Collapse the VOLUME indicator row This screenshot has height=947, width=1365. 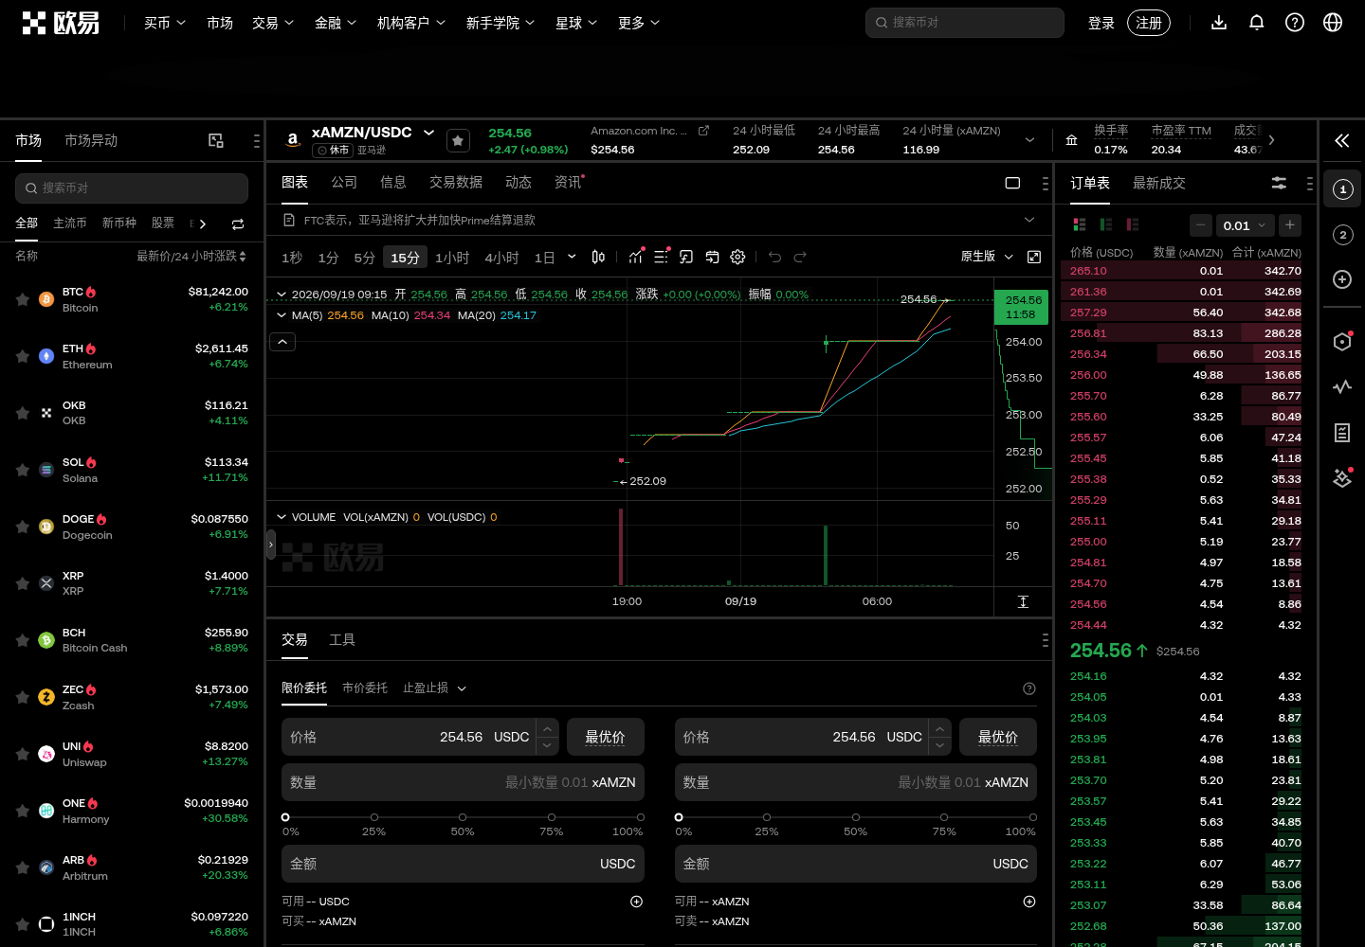click(282, 517)
